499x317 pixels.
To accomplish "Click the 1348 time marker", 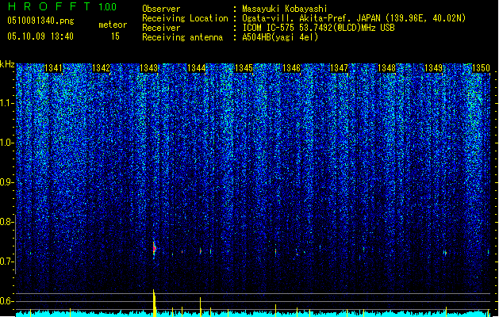I will [386, 68].
